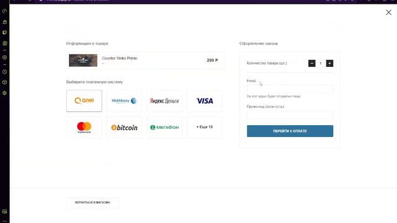Select WebMoney payment system
The height and width of the screenshot is (223, 397).
pyautogui.click(x=124, y=101)
